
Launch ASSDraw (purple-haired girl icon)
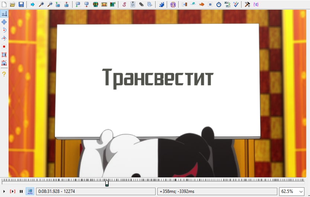coord(173,4)
